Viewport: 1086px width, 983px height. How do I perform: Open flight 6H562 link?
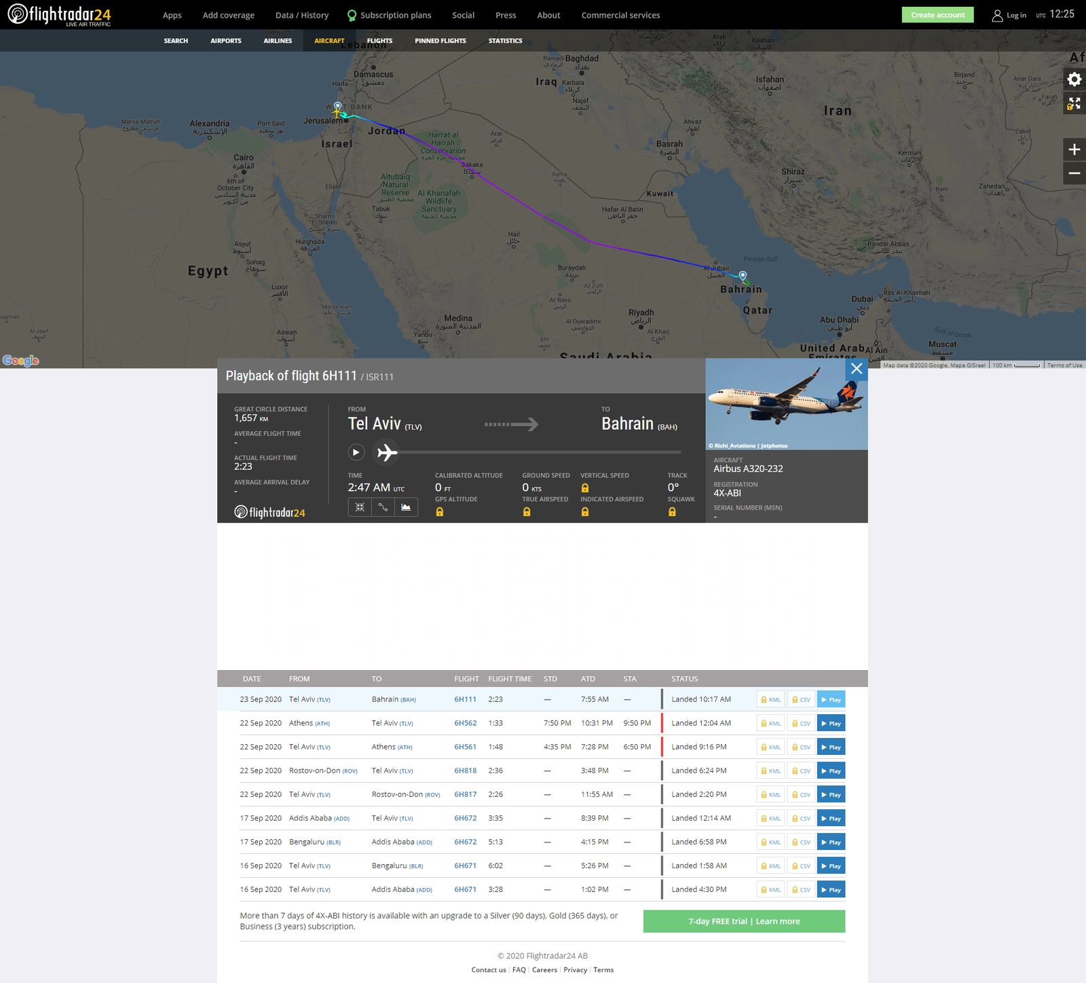(x=465, y=723)
